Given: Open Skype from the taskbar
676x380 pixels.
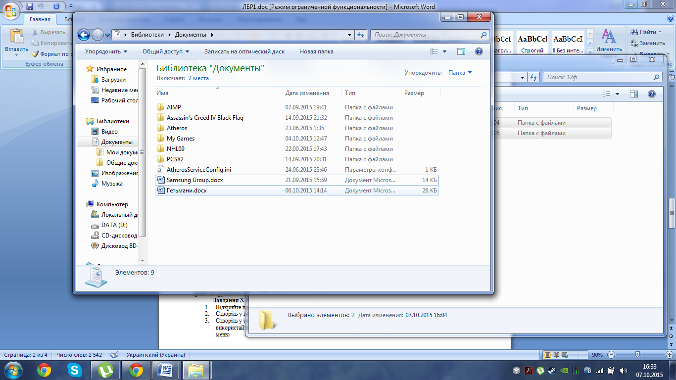Looking at the screenshot, I should 75,370.
